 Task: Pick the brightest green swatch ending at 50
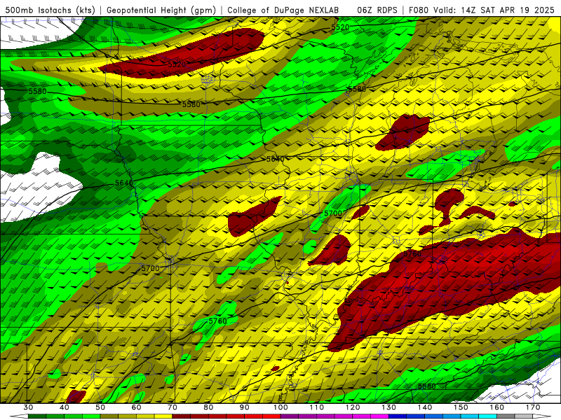pos(91,416)
